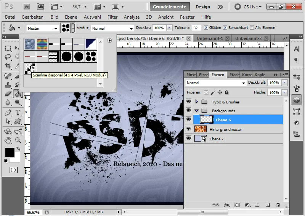The height and width of the screenshot is (216, 305).
Task: Open the layer blend mode Normal dropdown
Action: 216,83
